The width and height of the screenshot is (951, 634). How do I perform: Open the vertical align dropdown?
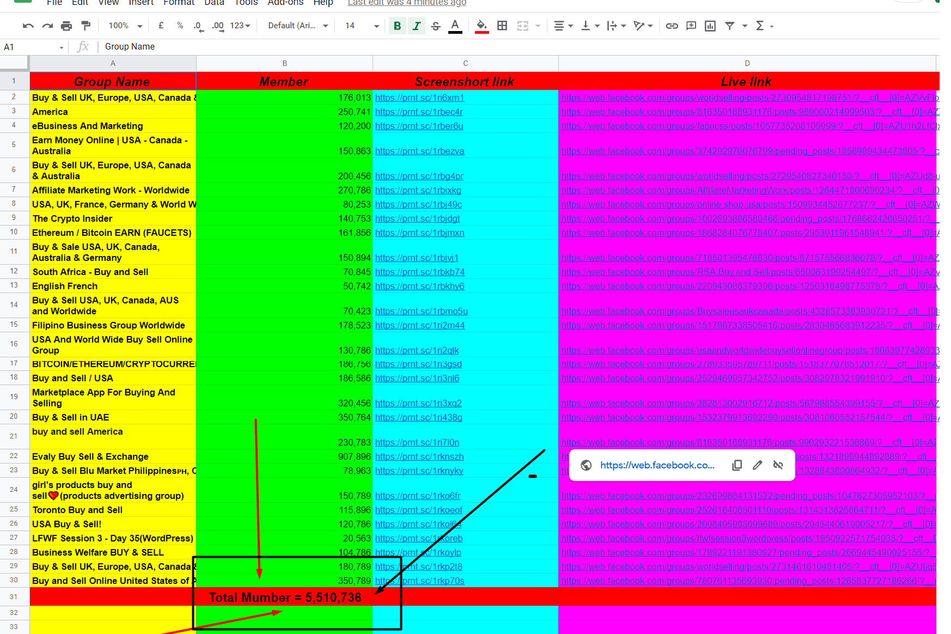[x=590, y=26]
